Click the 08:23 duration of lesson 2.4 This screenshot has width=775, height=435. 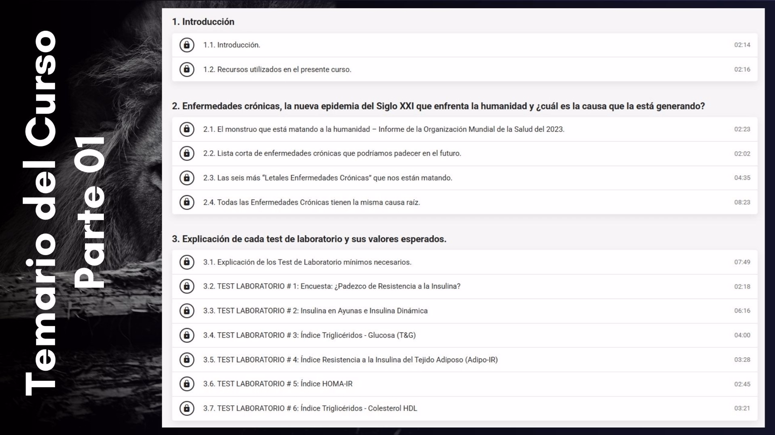click(x=742, y=202)
